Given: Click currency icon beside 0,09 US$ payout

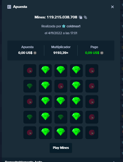Looking at the screenshot, I should point(102,53).
